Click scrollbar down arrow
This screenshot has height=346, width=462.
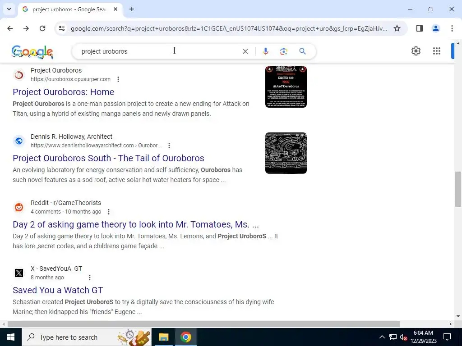458,316
